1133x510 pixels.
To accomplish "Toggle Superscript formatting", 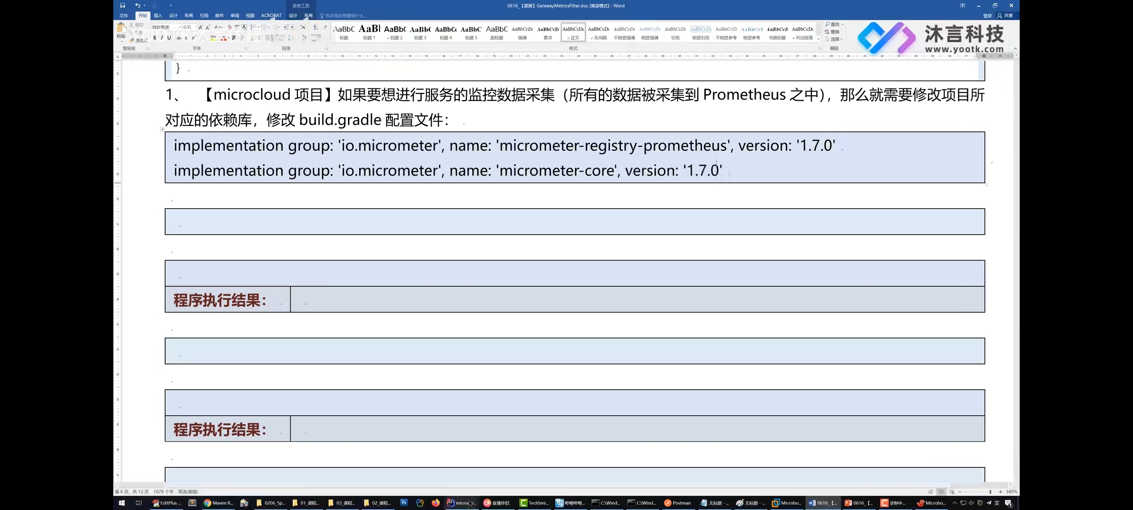I will coord(194,38).
